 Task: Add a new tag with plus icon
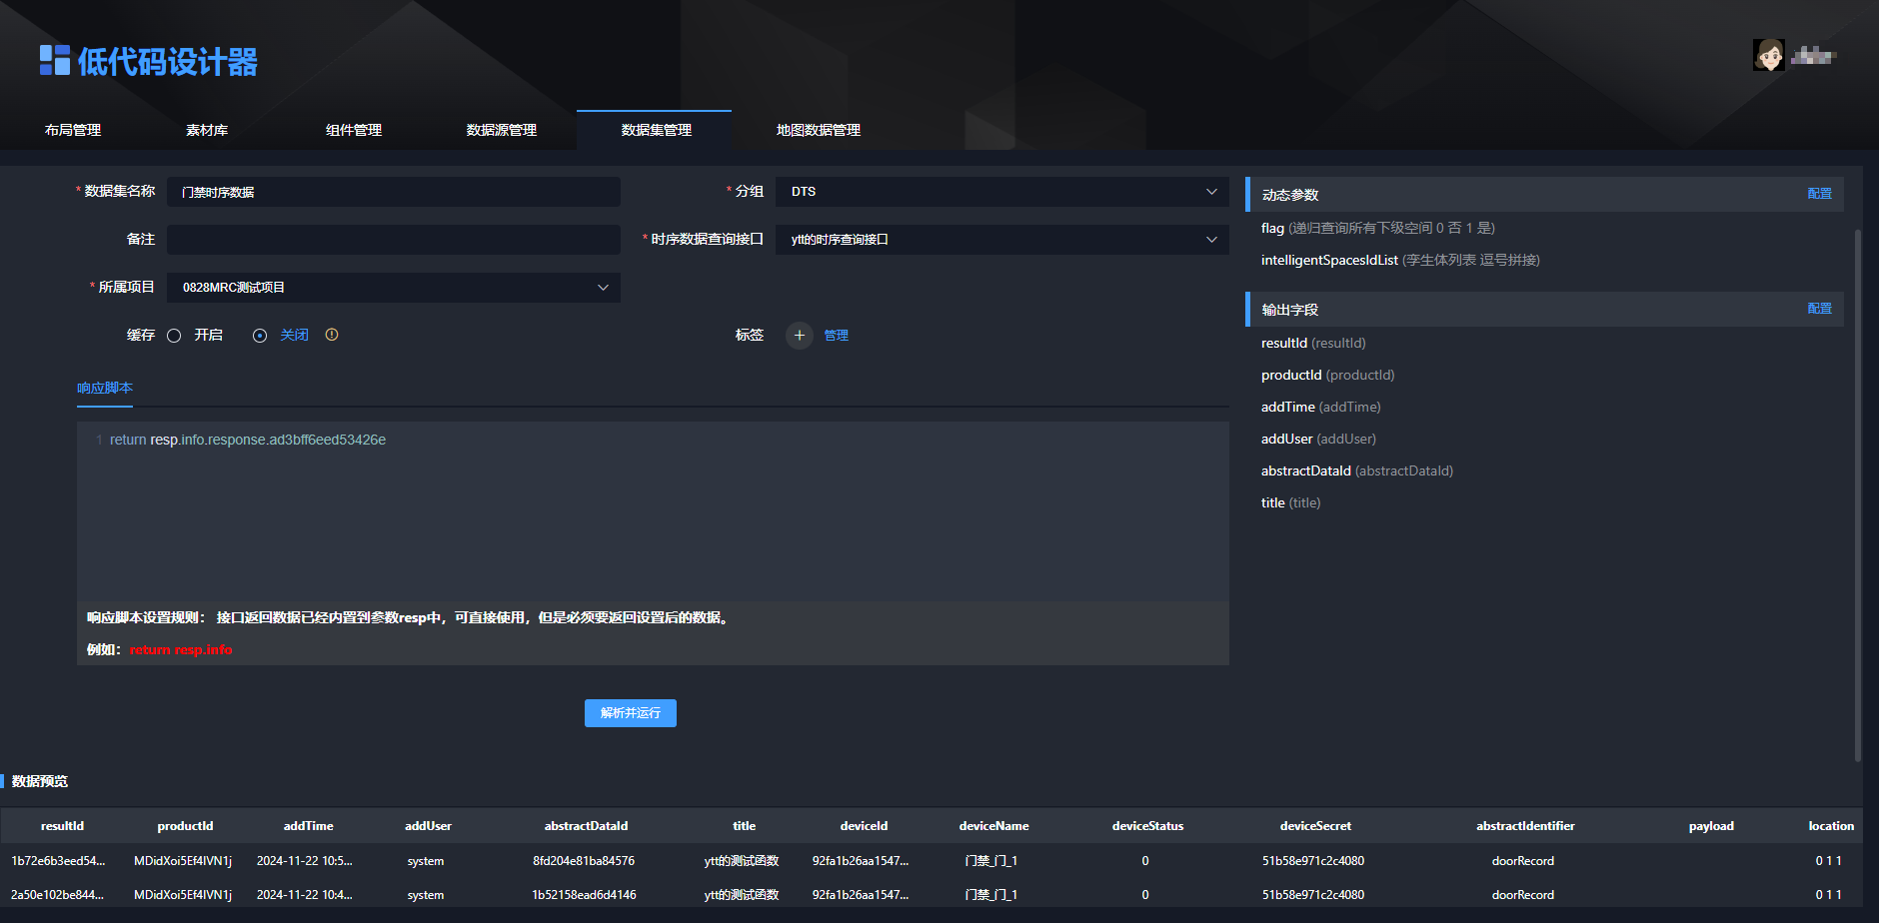(x=799, y=336)
